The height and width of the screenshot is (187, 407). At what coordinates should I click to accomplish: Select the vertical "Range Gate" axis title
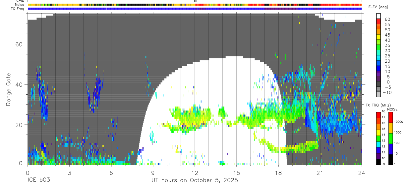coord(9,89)
